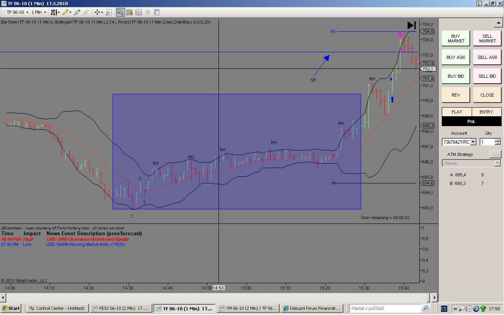Toggle the Chart Trader panel icon
504x315 pixels.
pos(120,12)
